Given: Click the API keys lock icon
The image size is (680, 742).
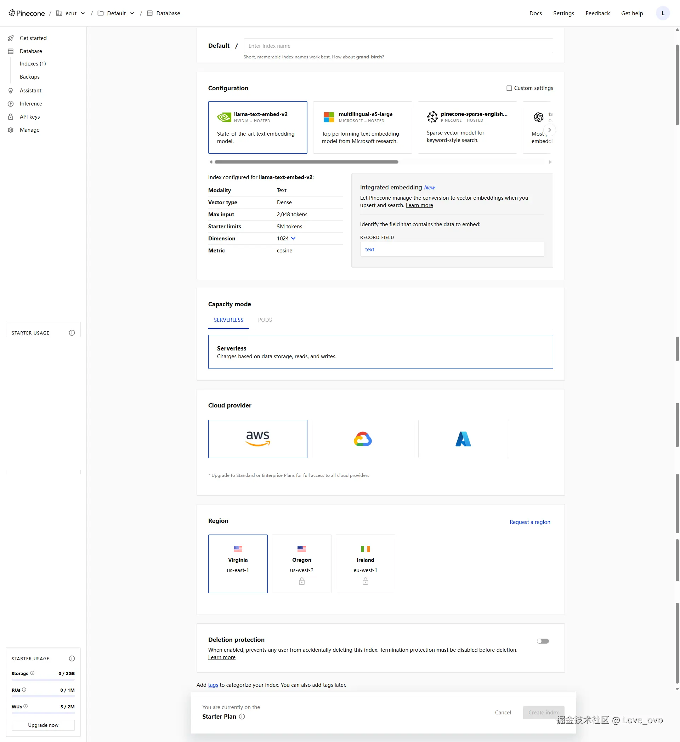Looking at the screenshot, I should coord(11,117).
